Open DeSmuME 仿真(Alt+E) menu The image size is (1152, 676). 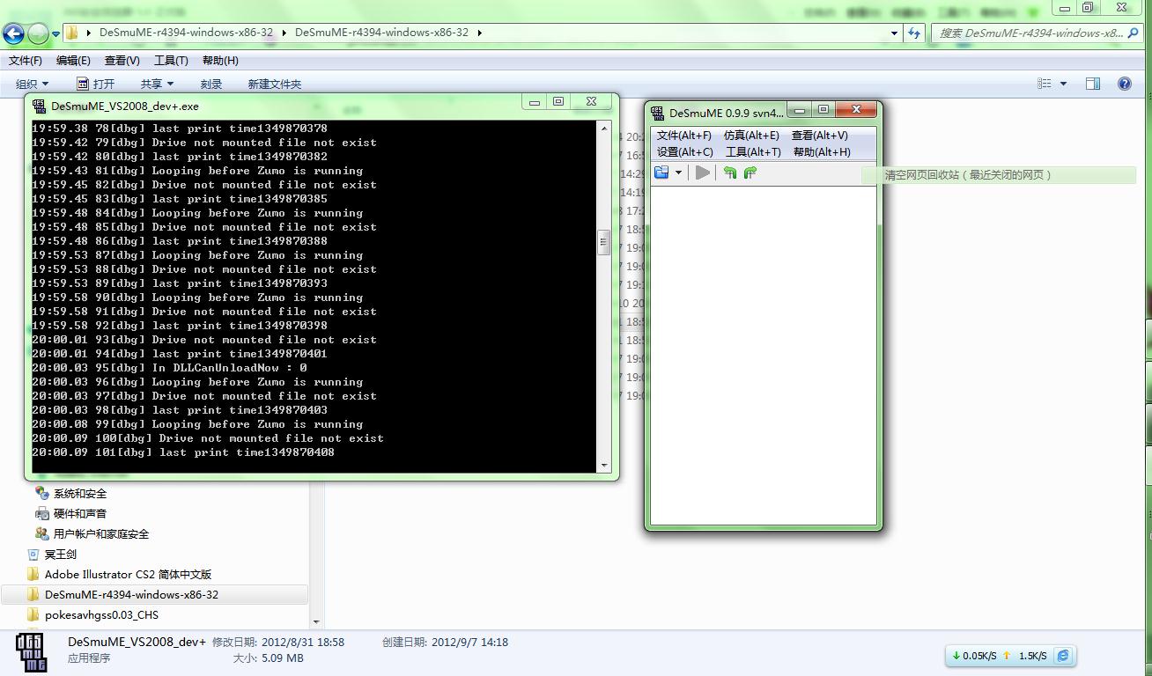751,136
